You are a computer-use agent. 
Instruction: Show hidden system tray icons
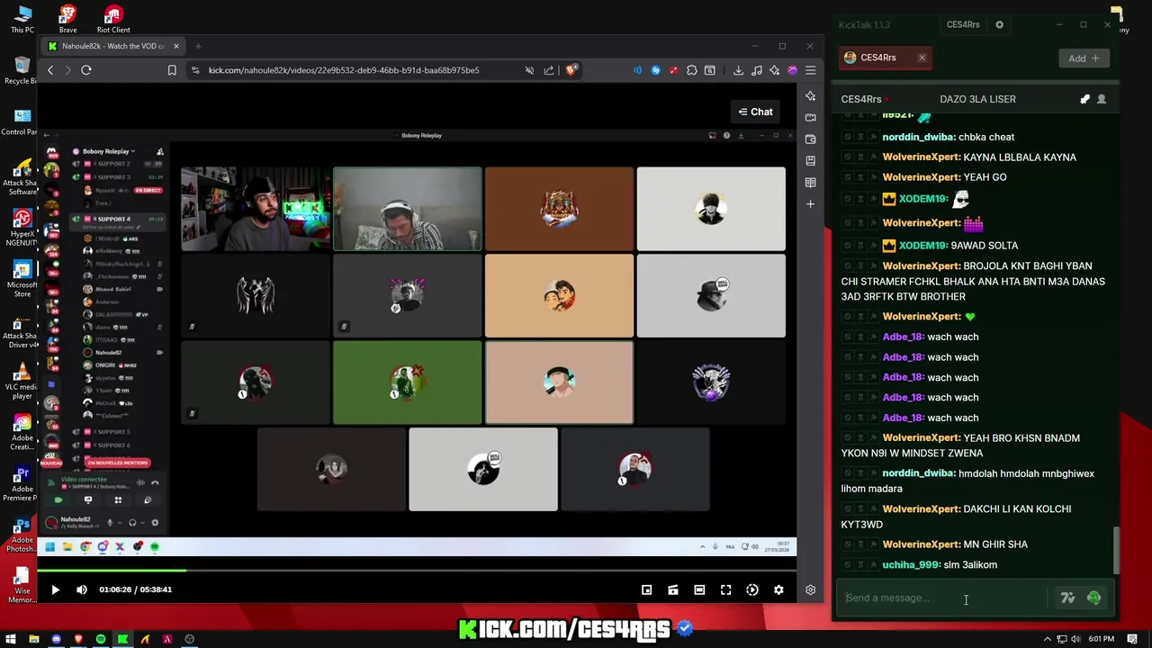[1047, 639]
